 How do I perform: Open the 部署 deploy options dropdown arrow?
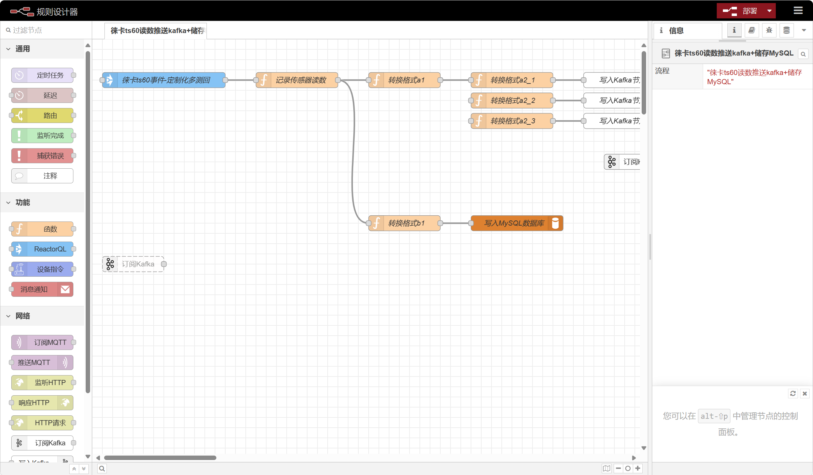[x=769, y=11]
